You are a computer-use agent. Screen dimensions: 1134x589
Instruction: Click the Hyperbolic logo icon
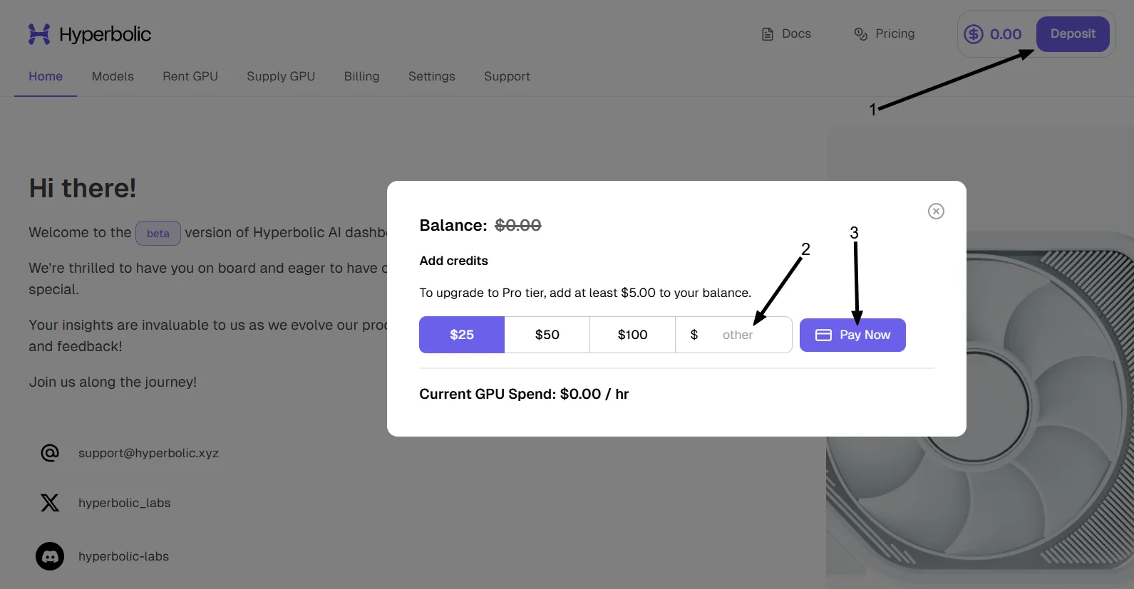[x=39, y=34]
